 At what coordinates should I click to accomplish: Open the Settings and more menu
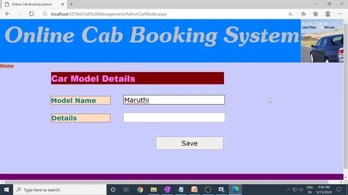click(x=340, y=14)
